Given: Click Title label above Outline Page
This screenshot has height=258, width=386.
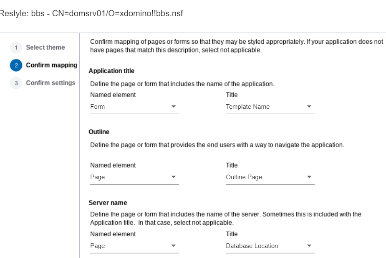Looking at the screenshot, I should pyautogui.click(x=232, y=165).
